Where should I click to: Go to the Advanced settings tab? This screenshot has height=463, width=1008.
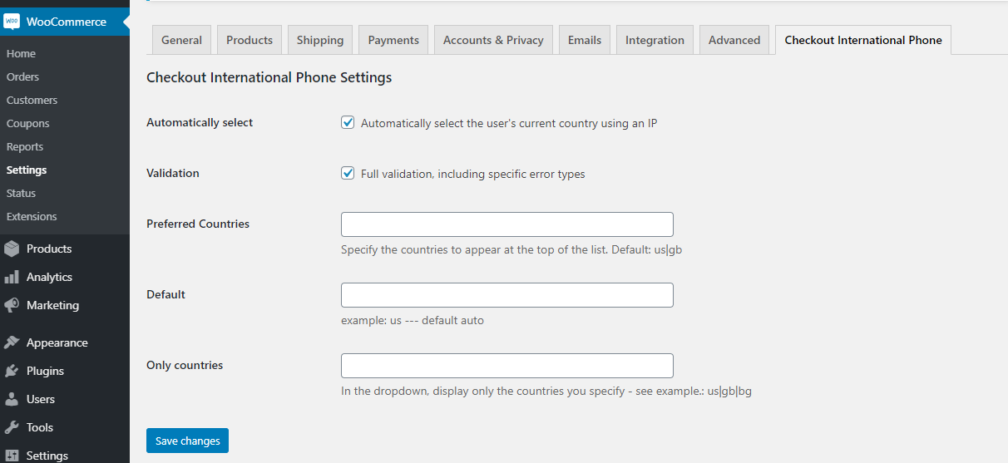click(x=734, y=40)
